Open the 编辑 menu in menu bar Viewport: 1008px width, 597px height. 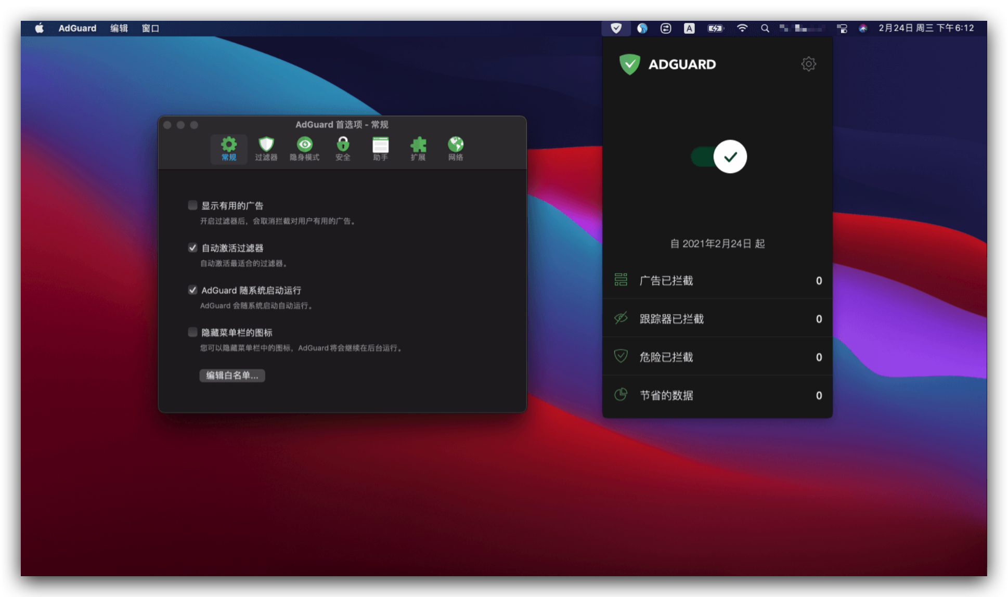[119, 28]
